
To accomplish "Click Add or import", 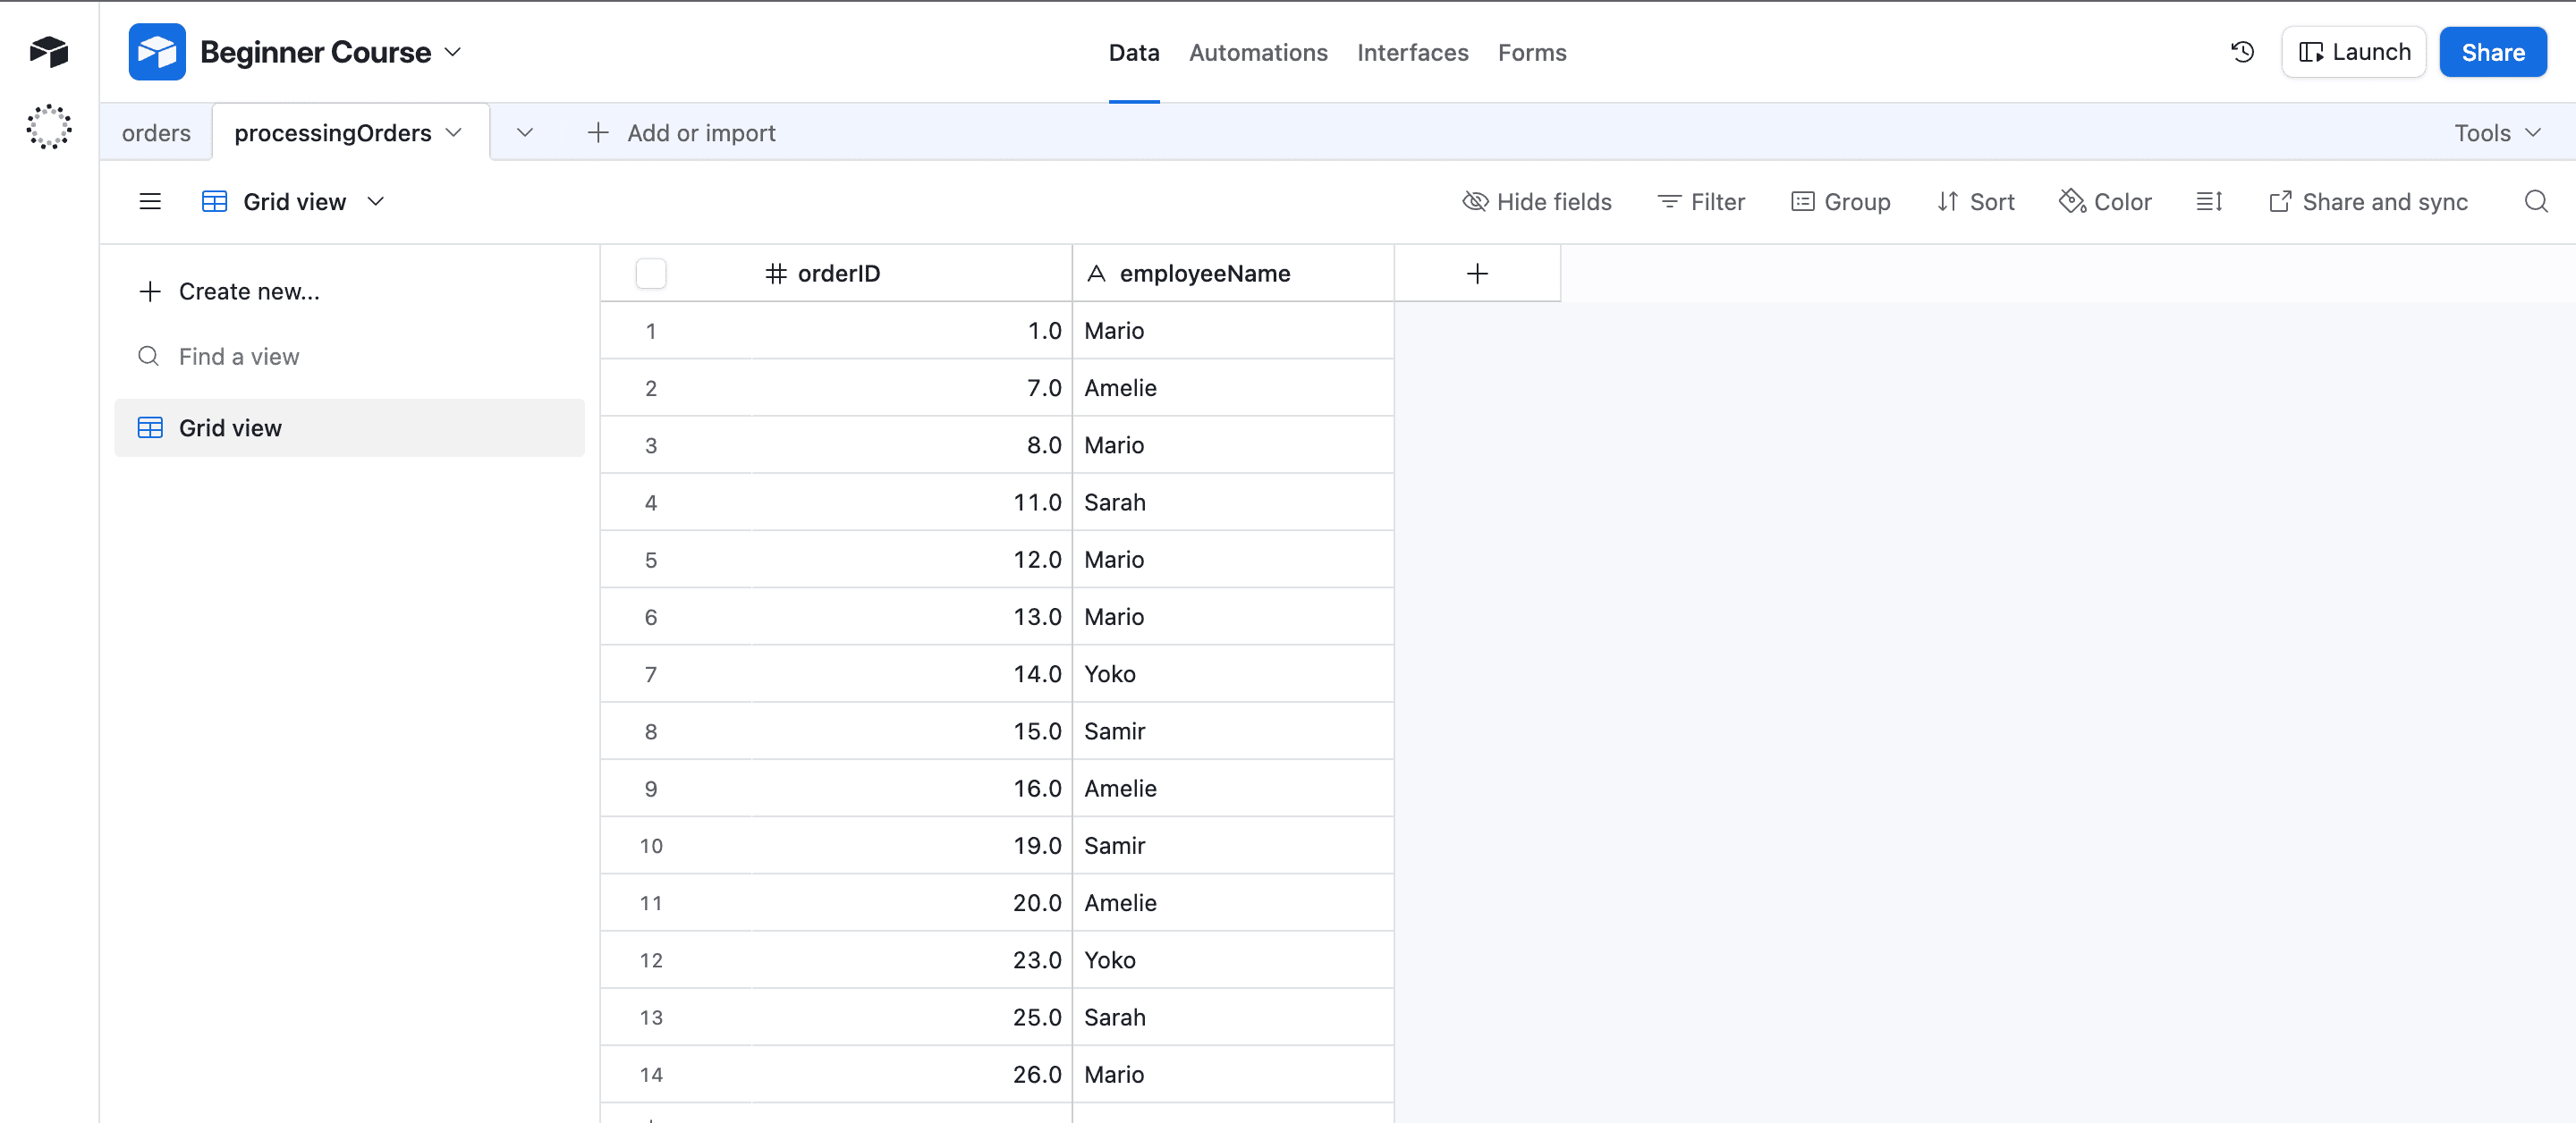I will 681,133.
